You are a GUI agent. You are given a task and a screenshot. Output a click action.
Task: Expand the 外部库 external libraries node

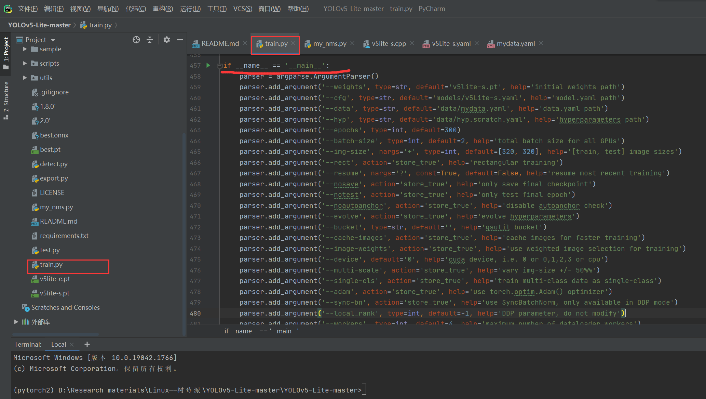point(16,322)
